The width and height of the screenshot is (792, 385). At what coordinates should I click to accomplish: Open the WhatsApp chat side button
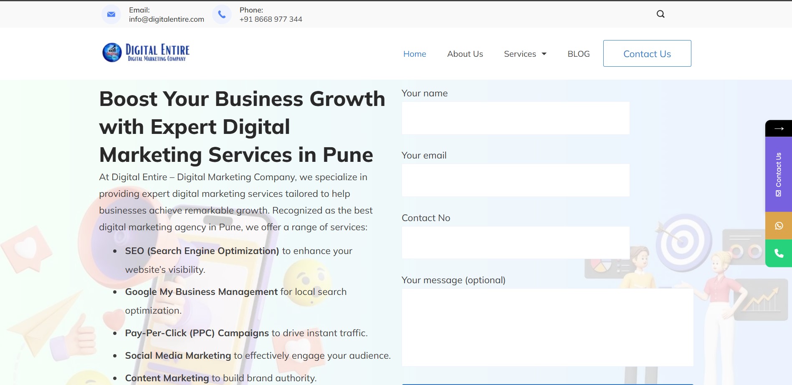[779, 226]
